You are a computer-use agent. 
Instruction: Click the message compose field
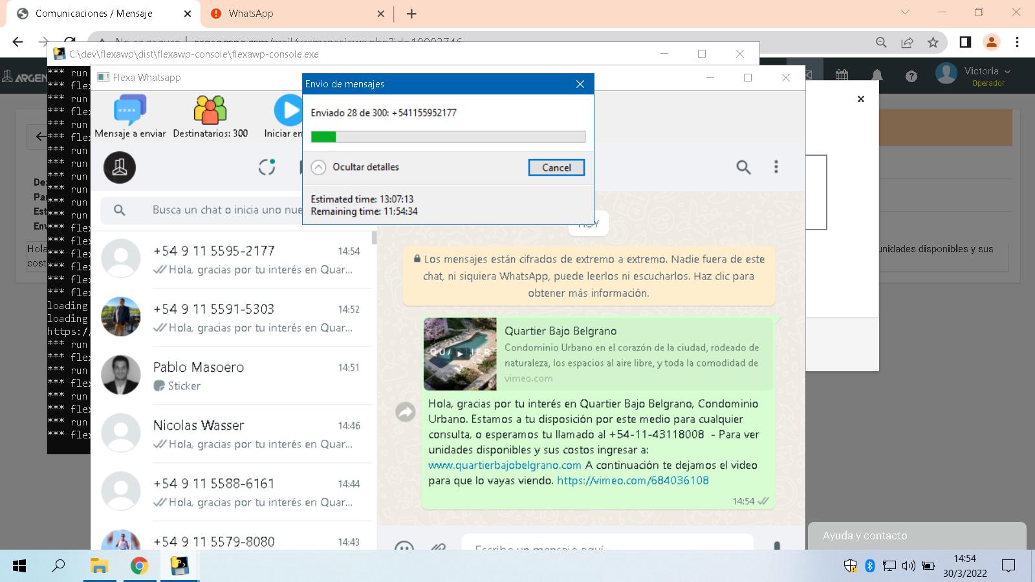[x=607, y=542]
